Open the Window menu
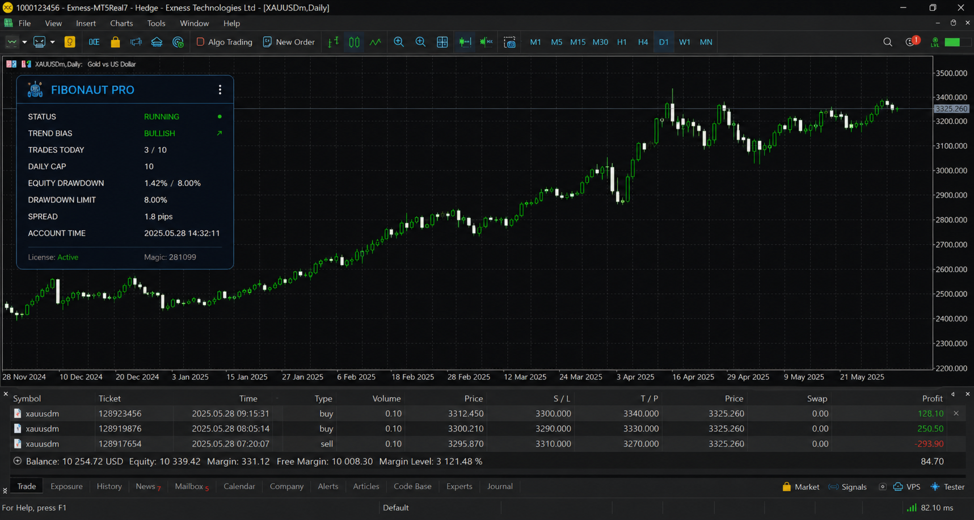Screen dimensions: 974x520 pyautogui.click(x=194, y=23)
